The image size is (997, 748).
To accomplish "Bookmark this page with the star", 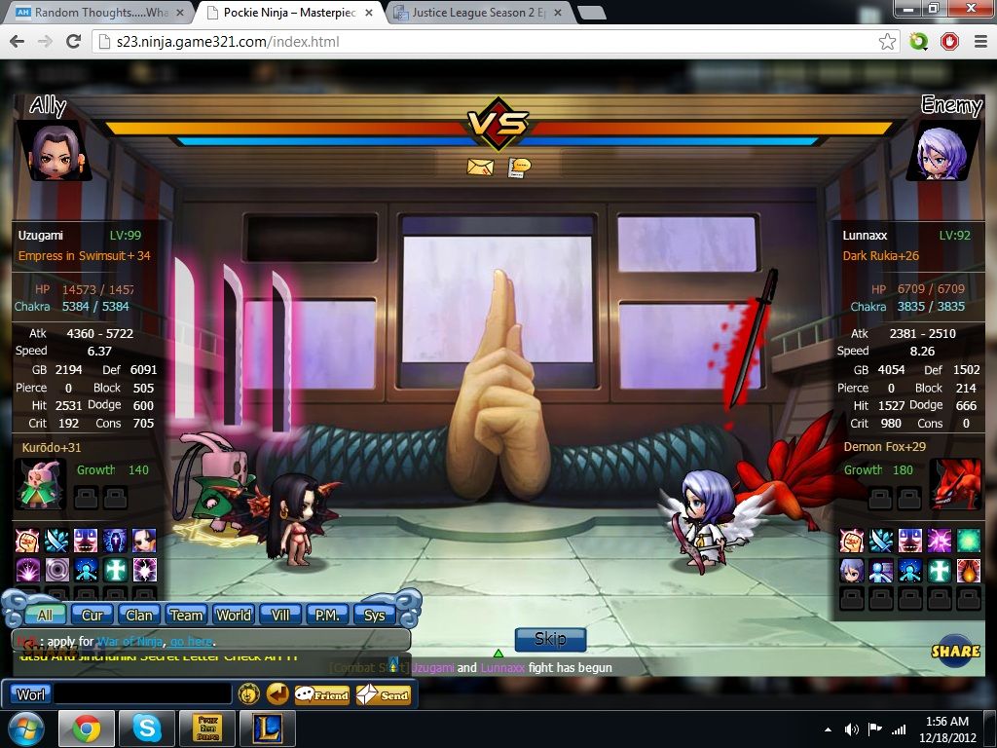I will coord(888,42).
